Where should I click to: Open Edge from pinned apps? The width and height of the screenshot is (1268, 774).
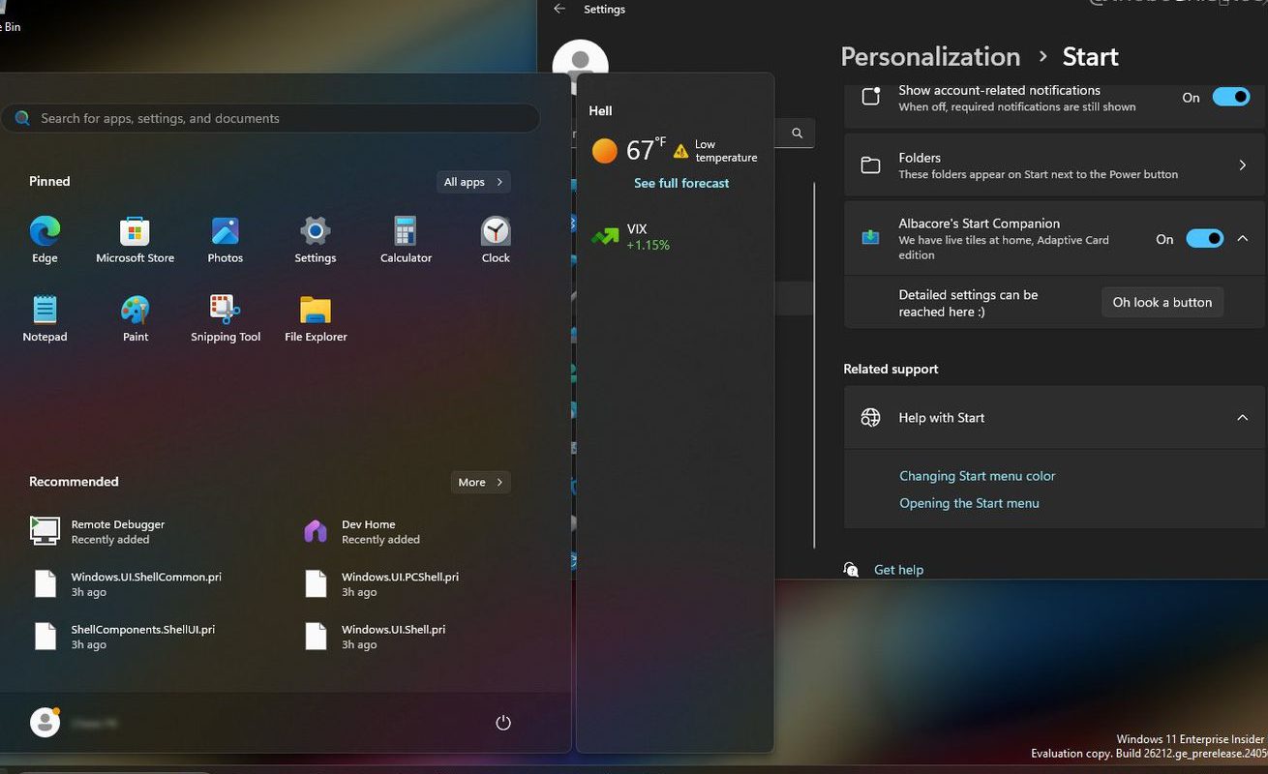click(x=45, y=240)
